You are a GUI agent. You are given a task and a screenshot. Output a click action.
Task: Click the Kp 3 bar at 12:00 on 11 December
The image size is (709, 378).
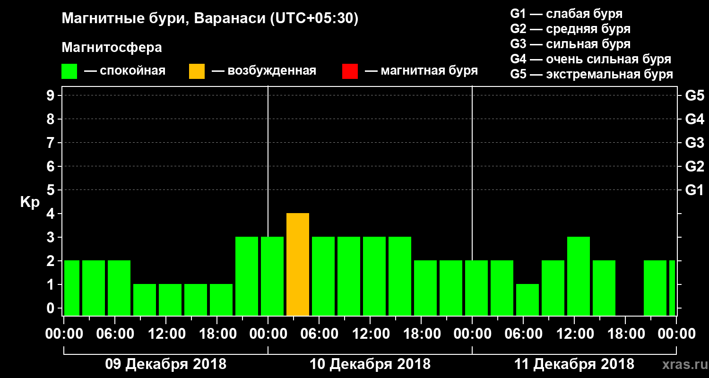point(579,276)
